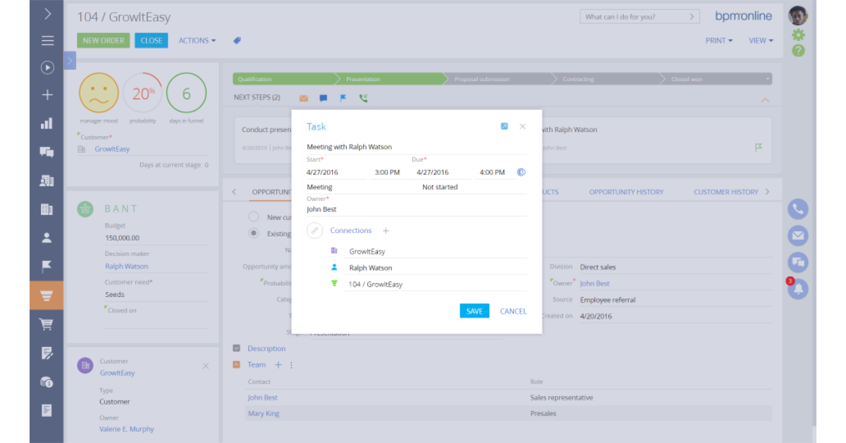Viewport: 846px width, 443px height.
Task: Select the Existing customer radio button
Action: [254, 233]
